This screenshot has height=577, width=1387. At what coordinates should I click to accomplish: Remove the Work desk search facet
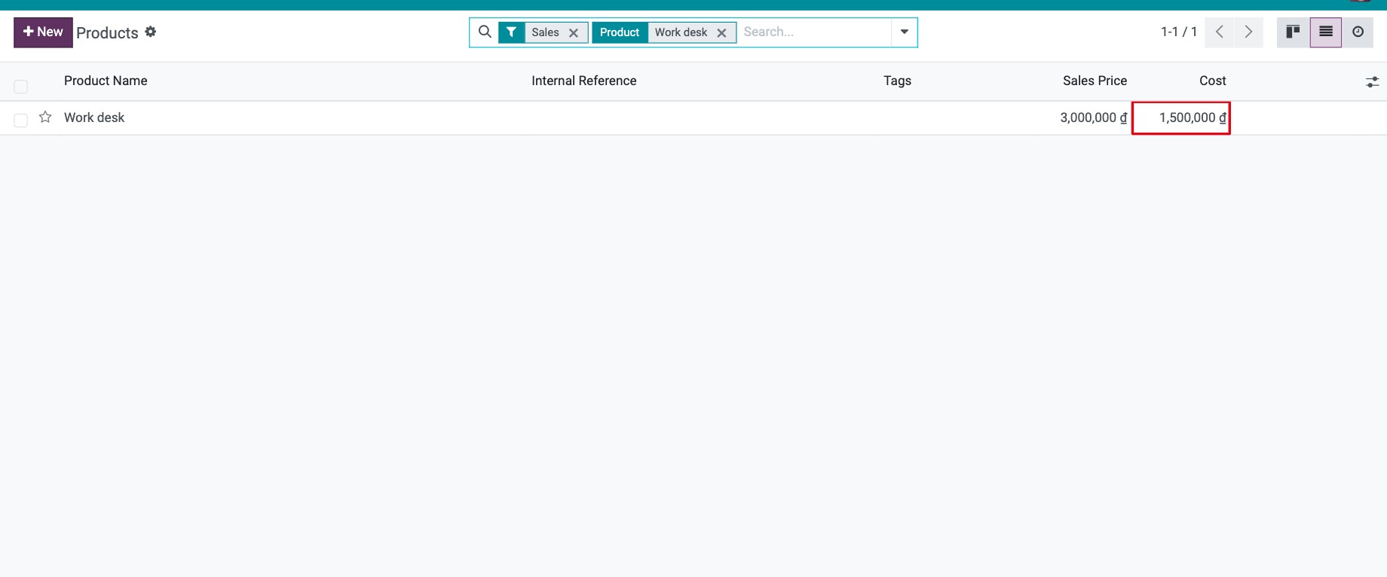click(x=721, y=32)
